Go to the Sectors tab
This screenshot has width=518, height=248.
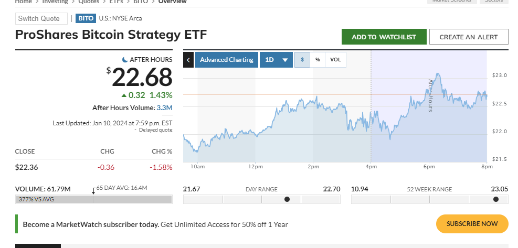[494, 2]
